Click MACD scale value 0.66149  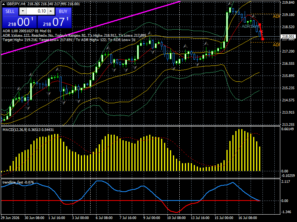click(x=288, y=129)
